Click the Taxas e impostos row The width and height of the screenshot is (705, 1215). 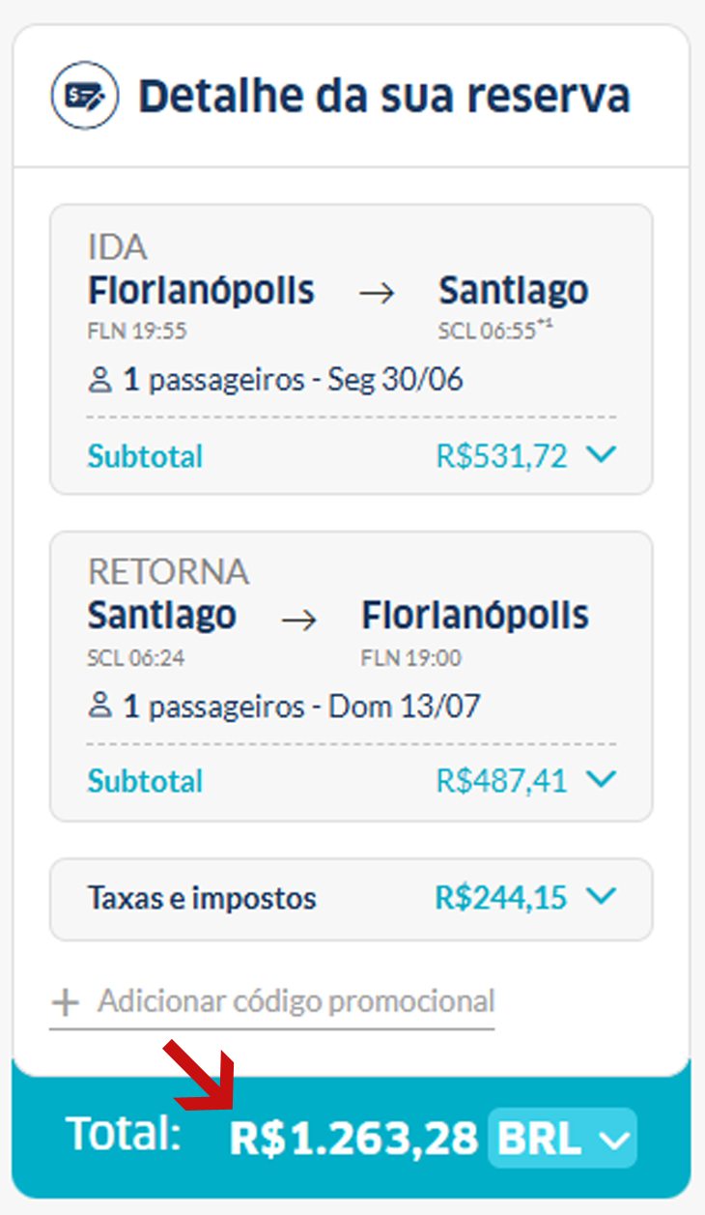pos(352,899)
